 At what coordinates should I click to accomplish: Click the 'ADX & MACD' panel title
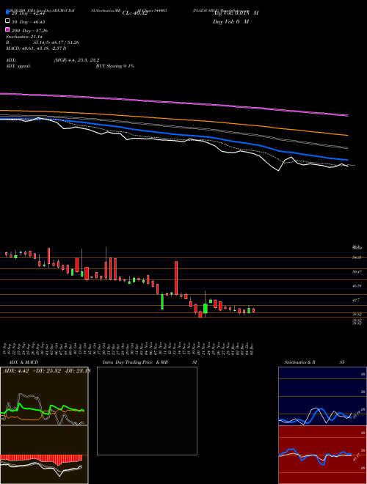click(23, 362)
